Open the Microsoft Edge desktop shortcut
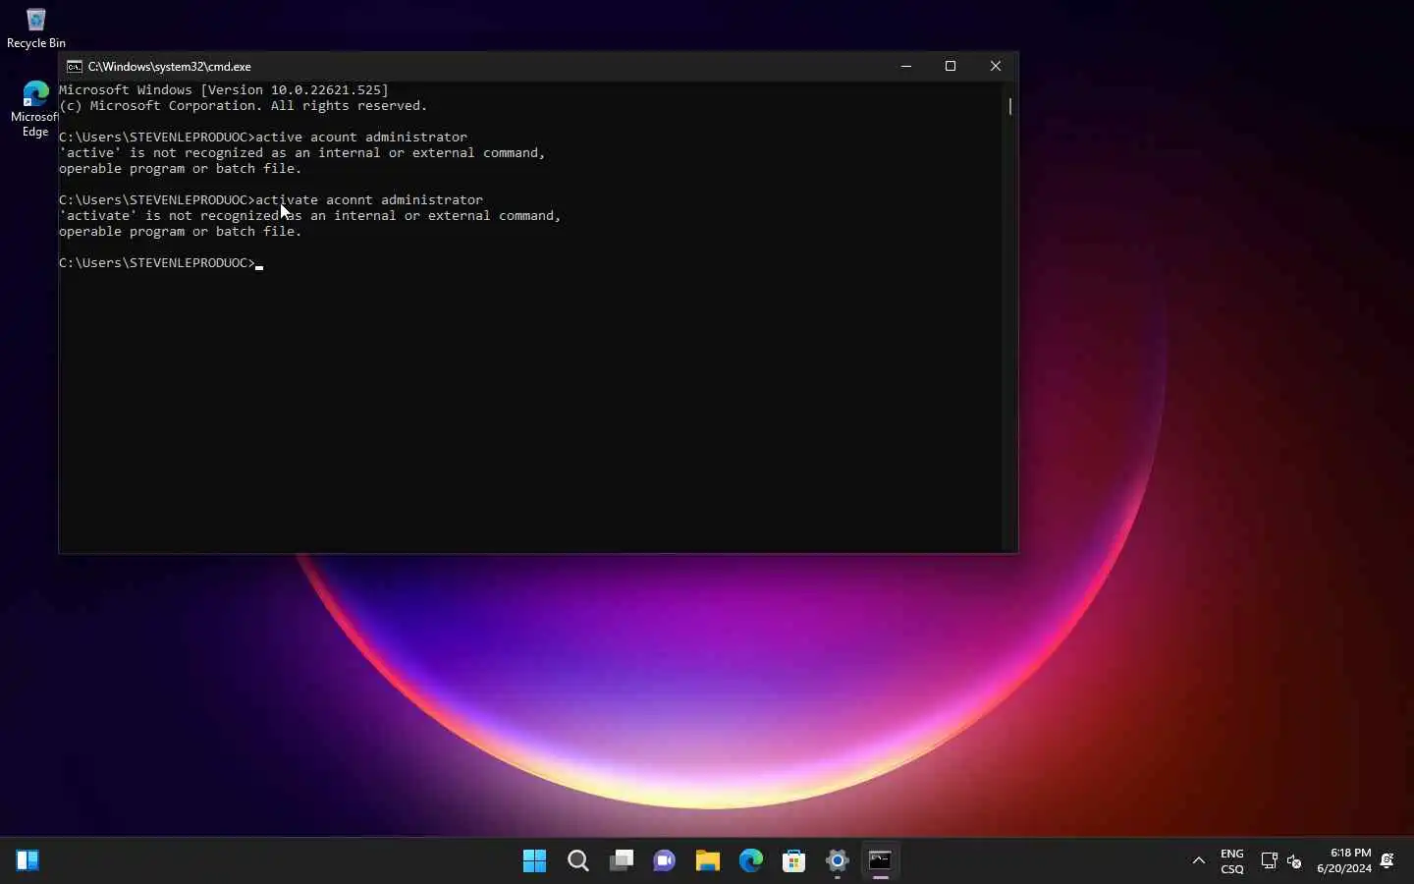Image resolution: width=1414 pixels, height=884 pixels. click(x=35, y=109)
